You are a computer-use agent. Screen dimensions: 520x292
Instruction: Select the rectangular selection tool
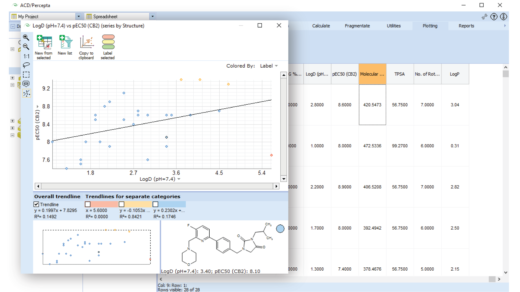pyautogui.click(x=26, y=74)
